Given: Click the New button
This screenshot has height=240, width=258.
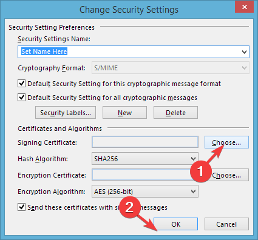Looking at the screenshot, I should click(124, 113).
